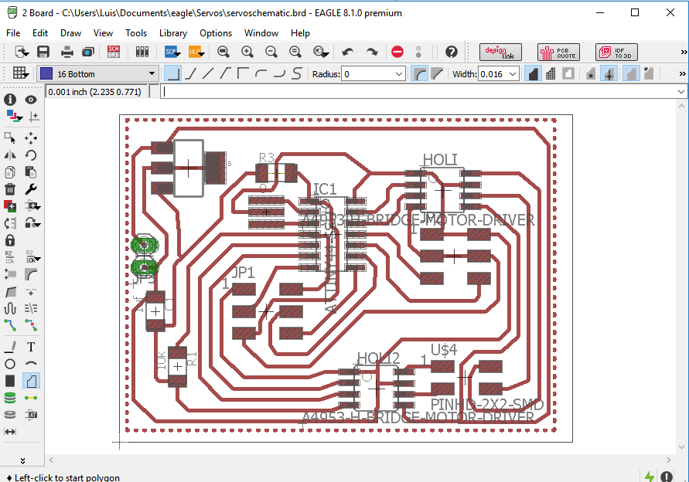This screenshot has height=482, width=689.
Task: Open the File menu
Action: [x=13, y=33]
